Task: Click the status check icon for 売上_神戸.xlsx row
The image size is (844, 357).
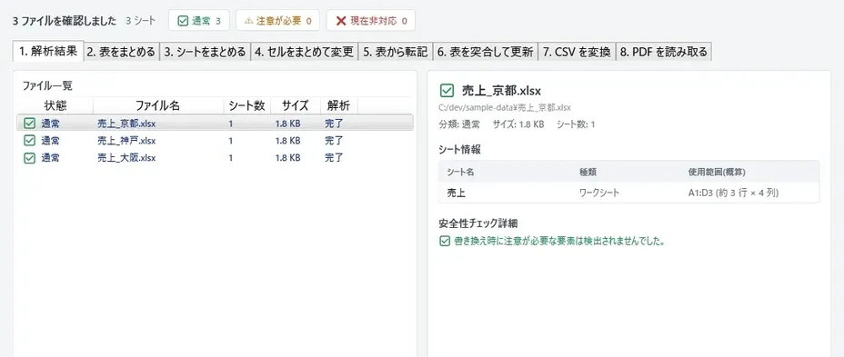Action: (30, 141)
